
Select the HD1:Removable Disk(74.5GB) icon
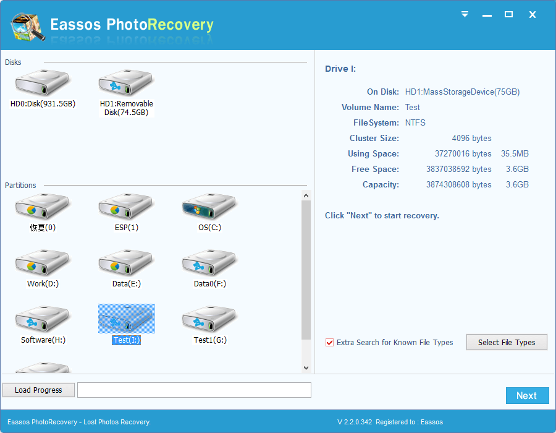pyautogui.click(x=126, y=83)
